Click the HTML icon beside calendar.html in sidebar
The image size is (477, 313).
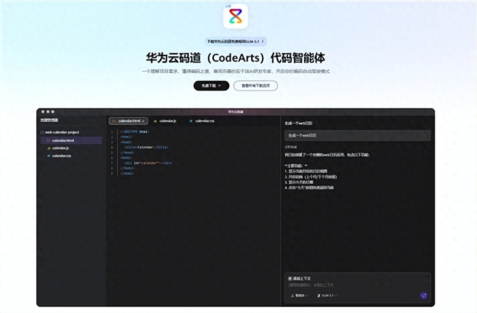click(48, 140)
